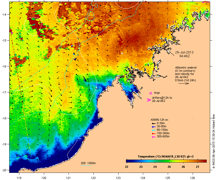Click the longitude label 121

pyautogui.click(x=69, y=178)
